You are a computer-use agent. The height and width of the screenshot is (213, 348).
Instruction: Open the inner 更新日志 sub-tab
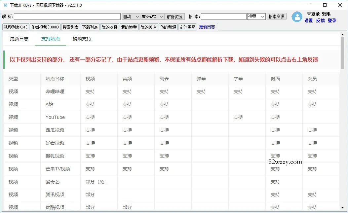tap(19, 39)
